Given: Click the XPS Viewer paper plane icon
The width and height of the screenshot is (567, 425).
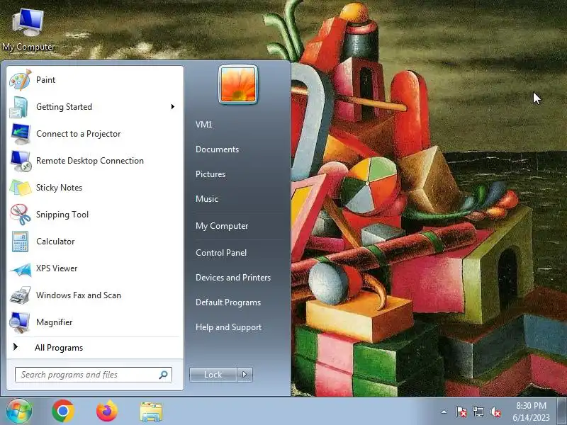Looking at the screenshot, I should 21,269.
